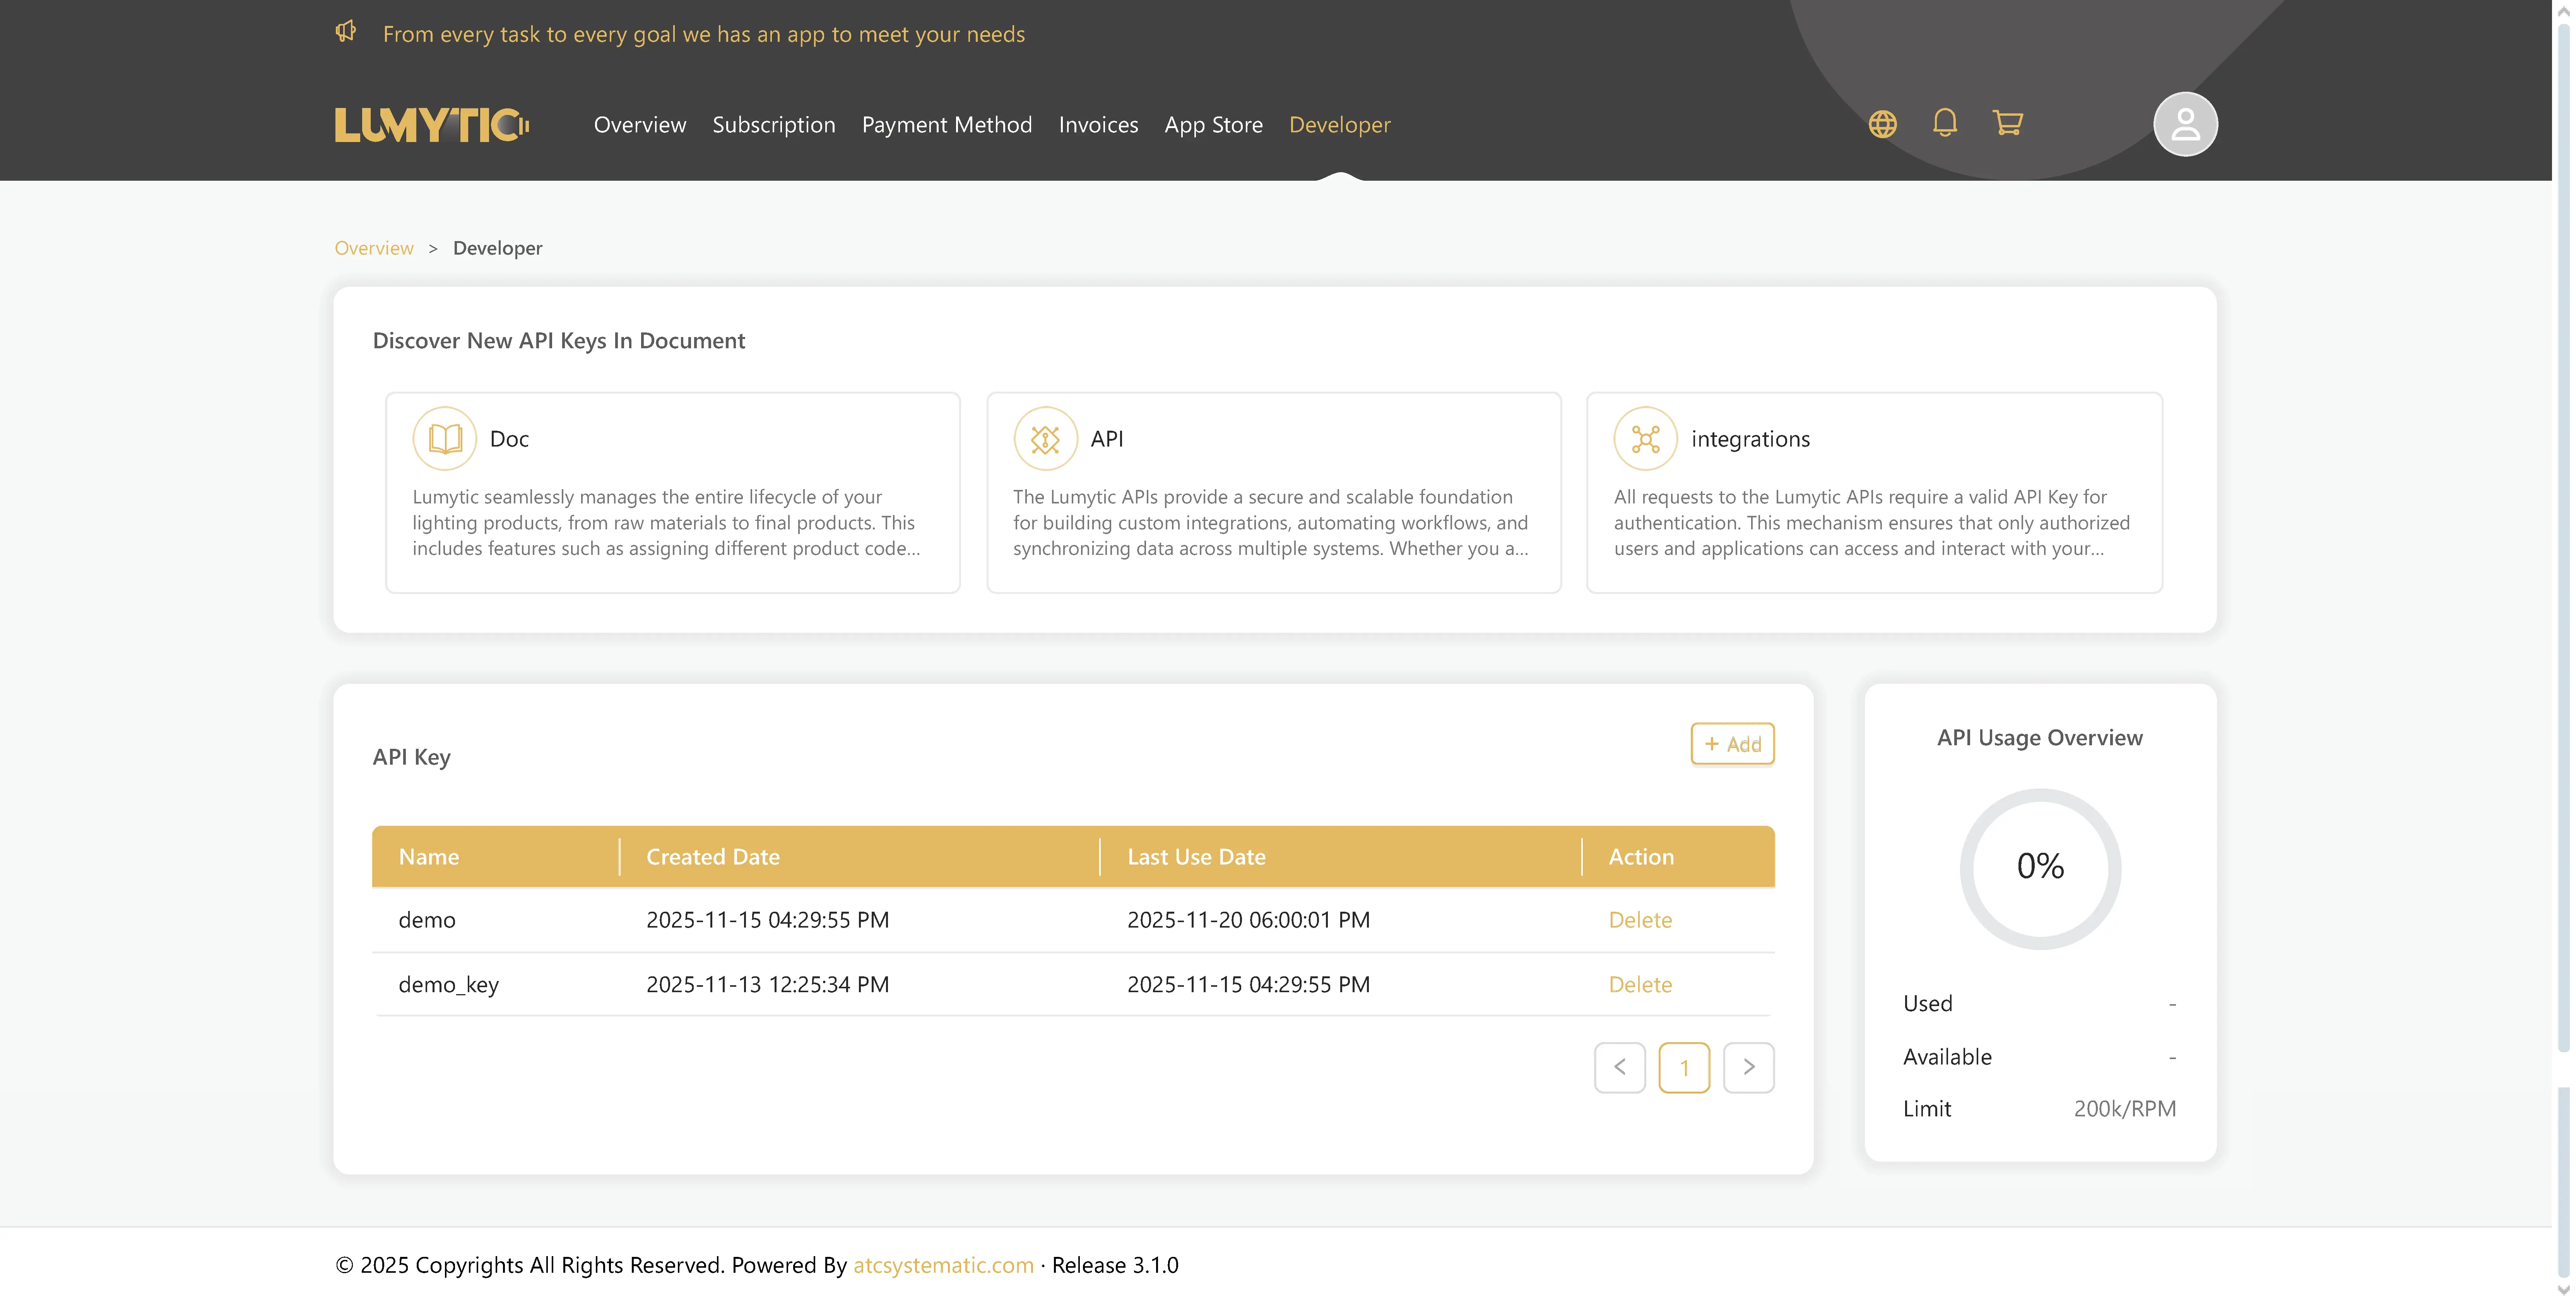Select the Doc book icon
2576x1301 pixels.
coord(444,438)
